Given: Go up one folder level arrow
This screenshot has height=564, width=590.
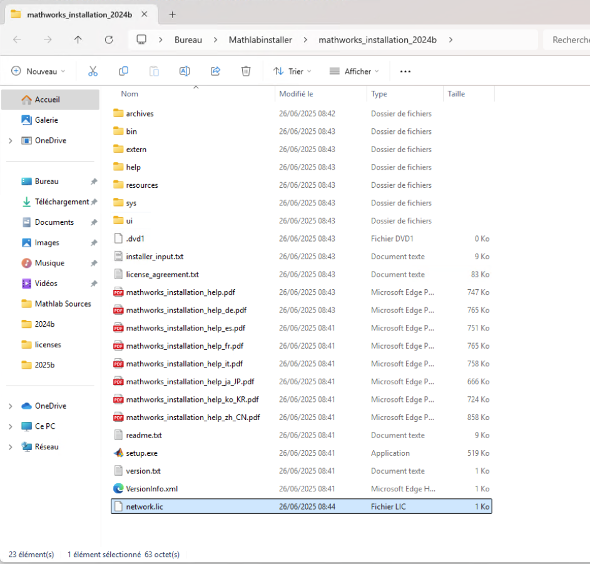Looking at the screenshot, I should [78, 39].
